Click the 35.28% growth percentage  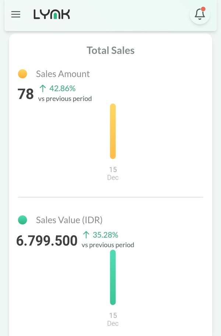[105, 235]
